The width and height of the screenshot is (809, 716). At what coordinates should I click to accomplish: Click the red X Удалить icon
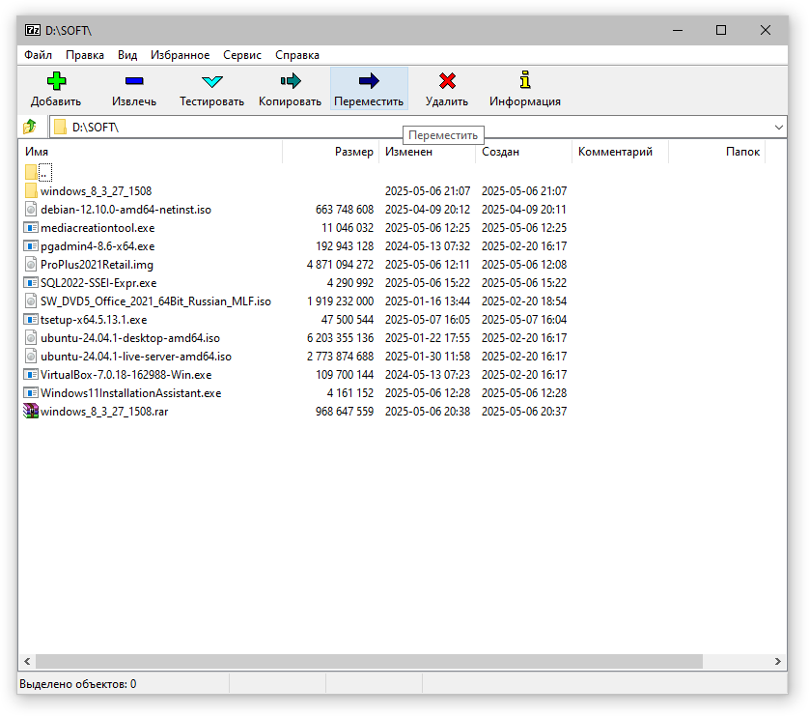[447, 81]
